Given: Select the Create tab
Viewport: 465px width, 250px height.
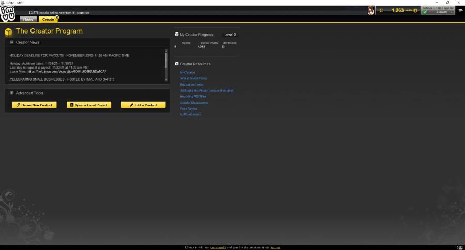Looking at the screenshot, I should 48,19.
